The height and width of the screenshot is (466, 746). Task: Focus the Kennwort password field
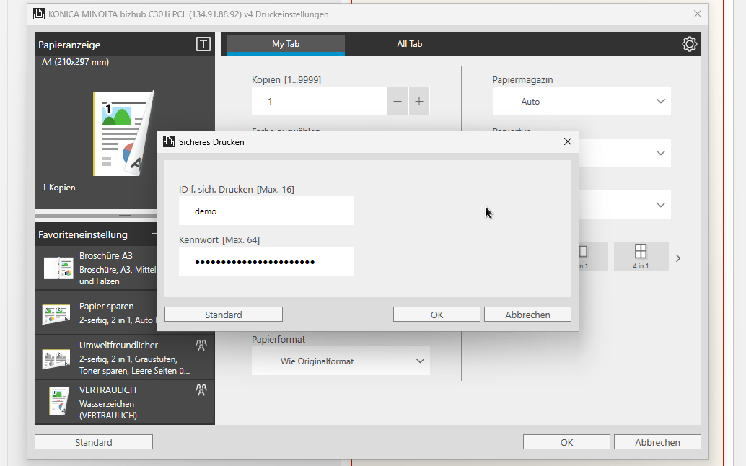pos(266,262)
